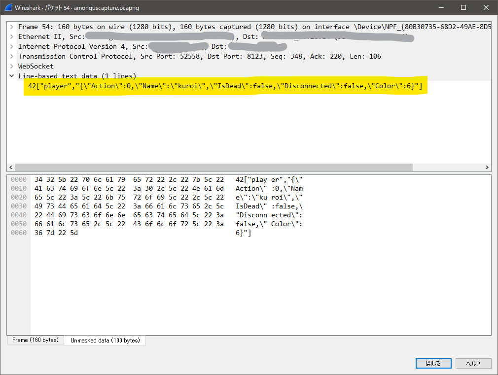This screenshot has width=498, height=375.
Task: Click the Wireshark shark fin title icon
Action: (8, 7)
